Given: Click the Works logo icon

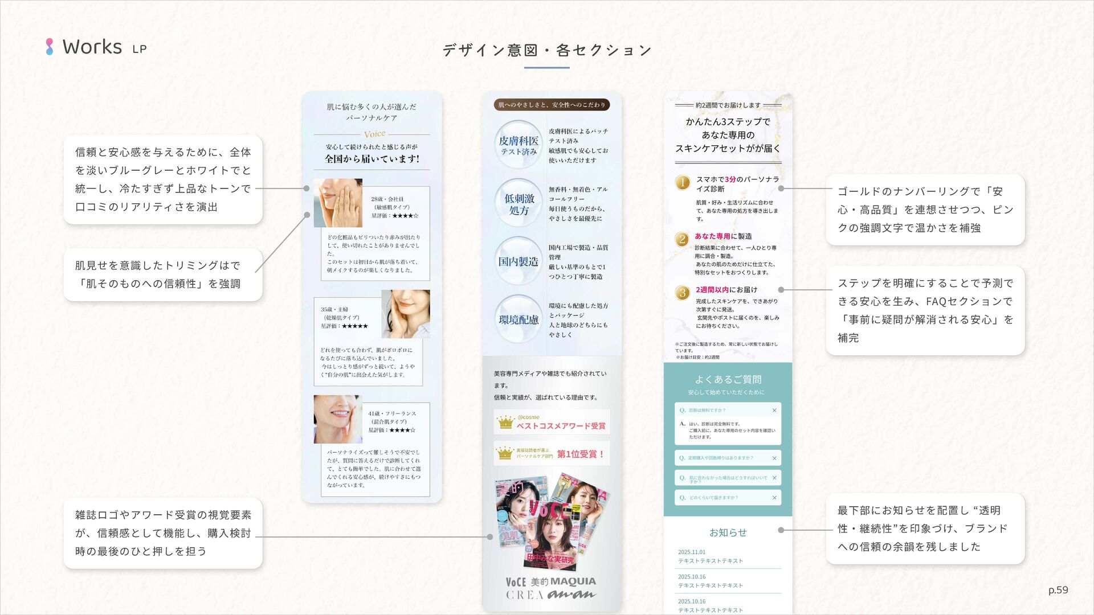Looking at the screenshot, I should tap(50, 47).
